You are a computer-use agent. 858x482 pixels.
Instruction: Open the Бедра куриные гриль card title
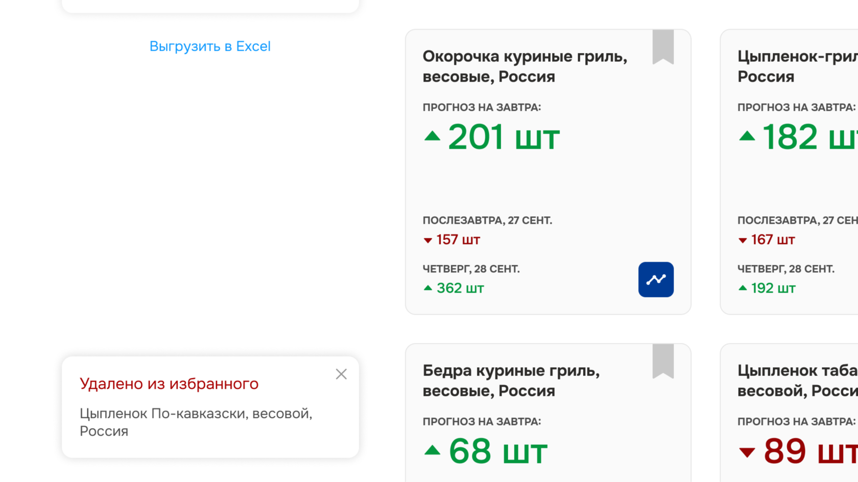pyautogui.click(x=511, y=380)
